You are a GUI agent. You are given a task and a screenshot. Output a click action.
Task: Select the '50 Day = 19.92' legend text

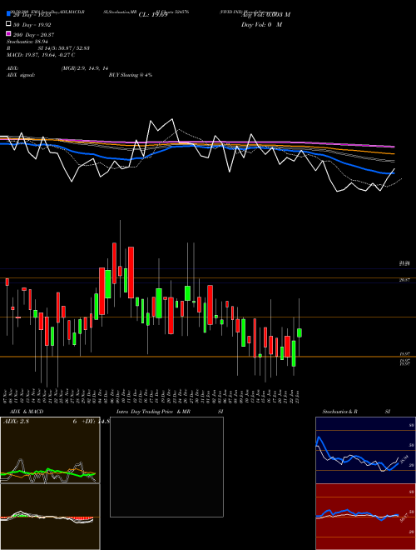pos(32,24)
